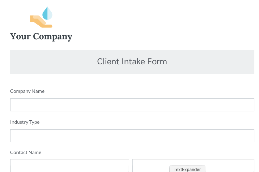This screenshot has width=259, height=172.
Task: Click the "Client Intake Form" title
Action: pos(132,62)
